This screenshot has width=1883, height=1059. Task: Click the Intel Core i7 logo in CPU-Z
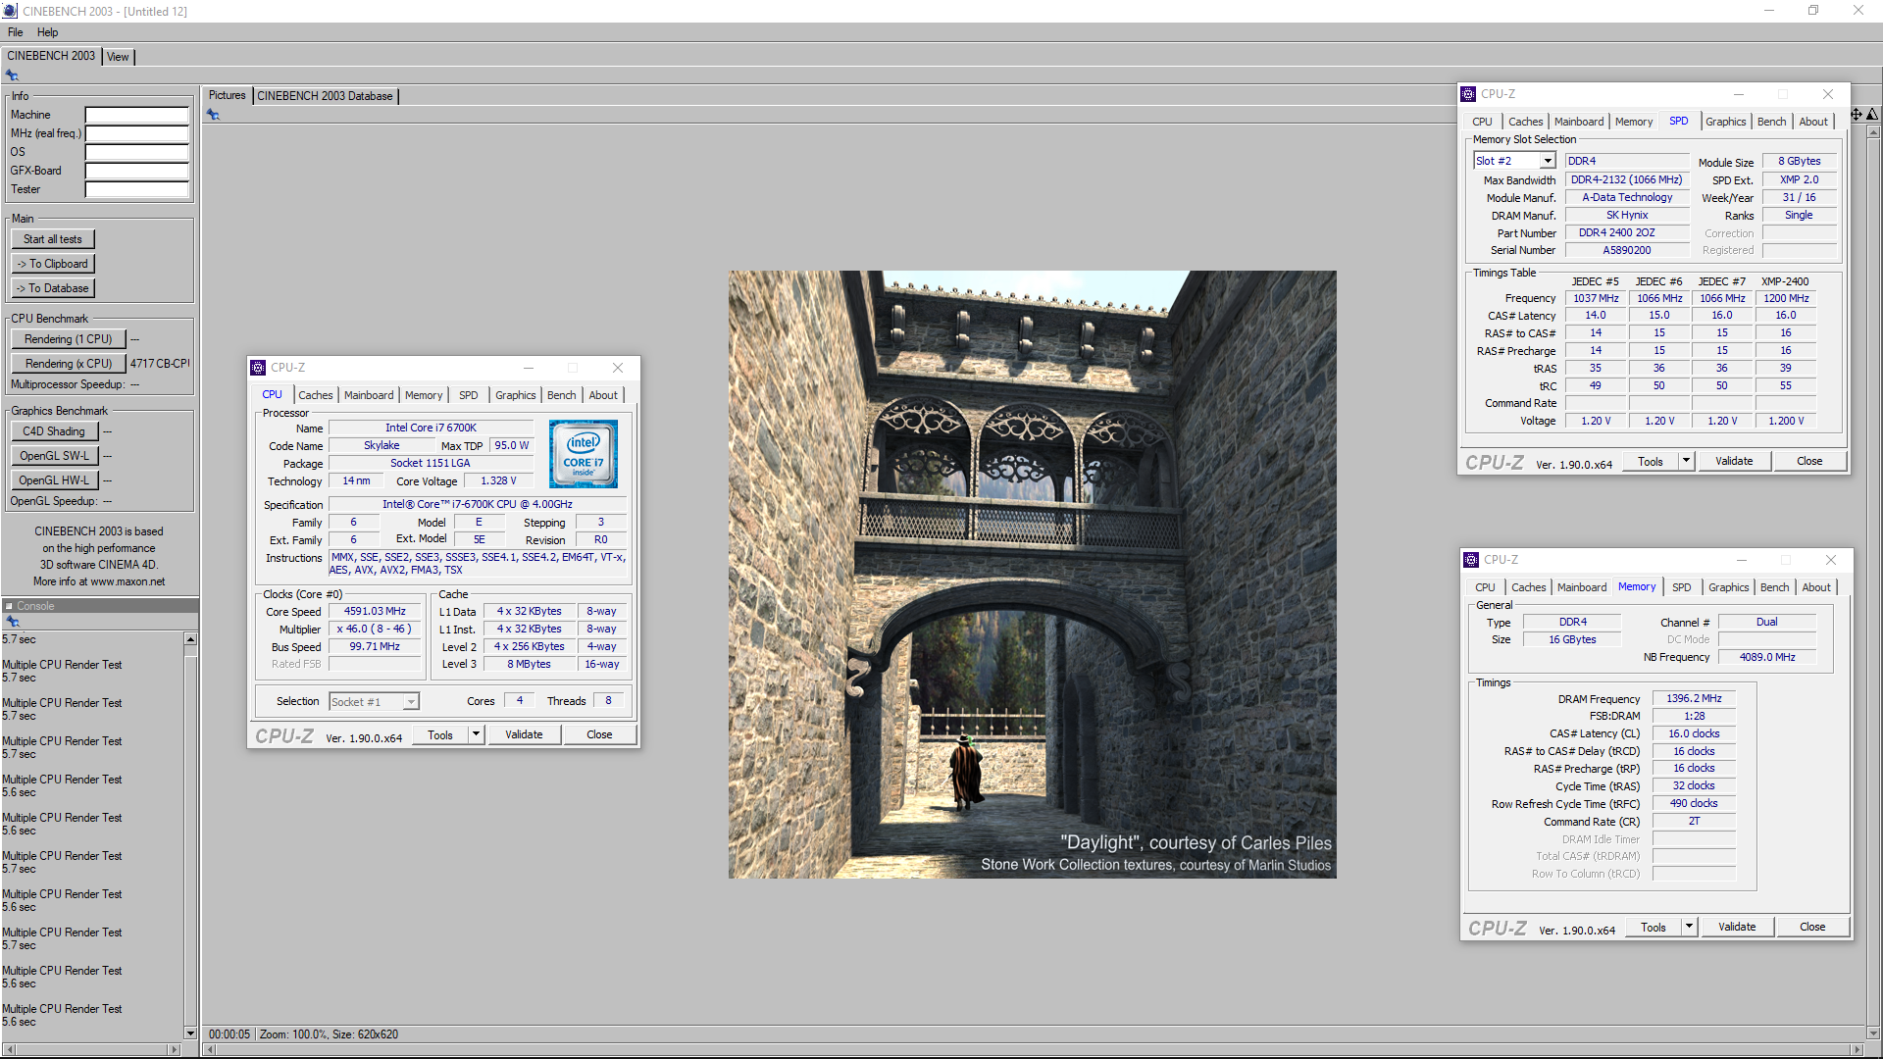click(584, 454)
